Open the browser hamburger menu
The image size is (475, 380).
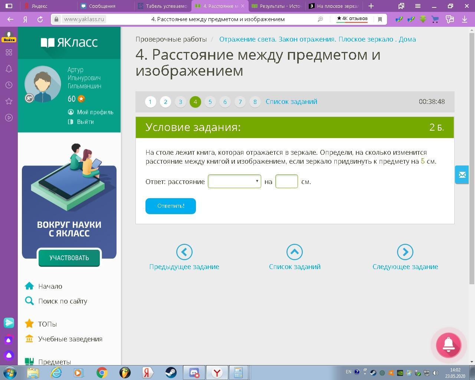417,6
